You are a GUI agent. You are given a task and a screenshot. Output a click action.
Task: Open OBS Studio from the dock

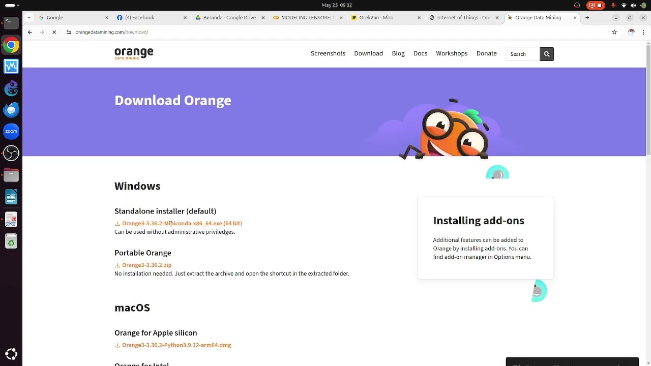(x=11, y=153)
